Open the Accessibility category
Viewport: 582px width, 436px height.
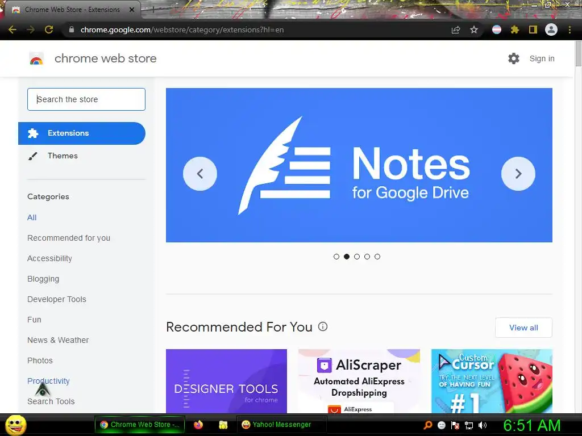[x=50, y=258]
